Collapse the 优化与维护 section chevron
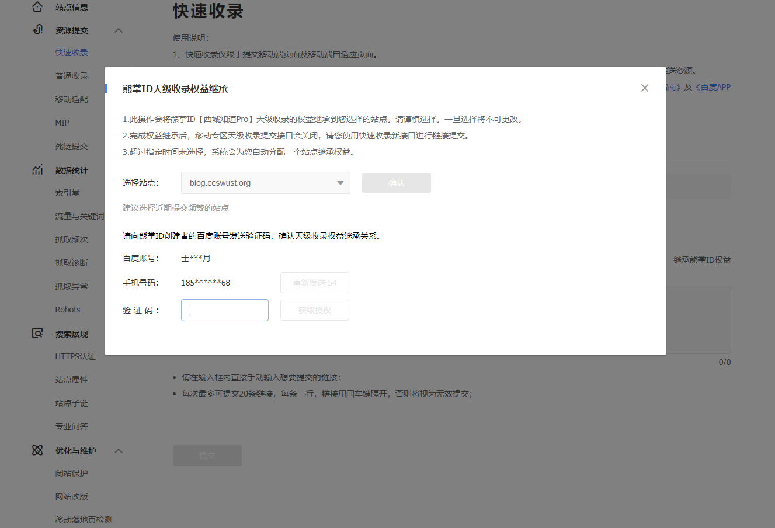The width and height of the screenshot is (775, 528). tap(119, 451)
